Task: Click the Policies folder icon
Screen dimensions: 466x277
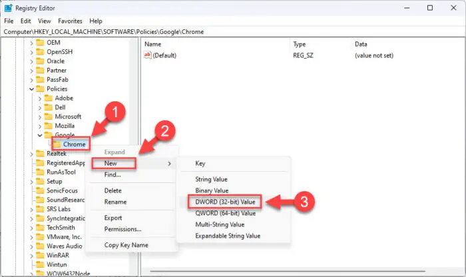Action: tap(40, 89)
